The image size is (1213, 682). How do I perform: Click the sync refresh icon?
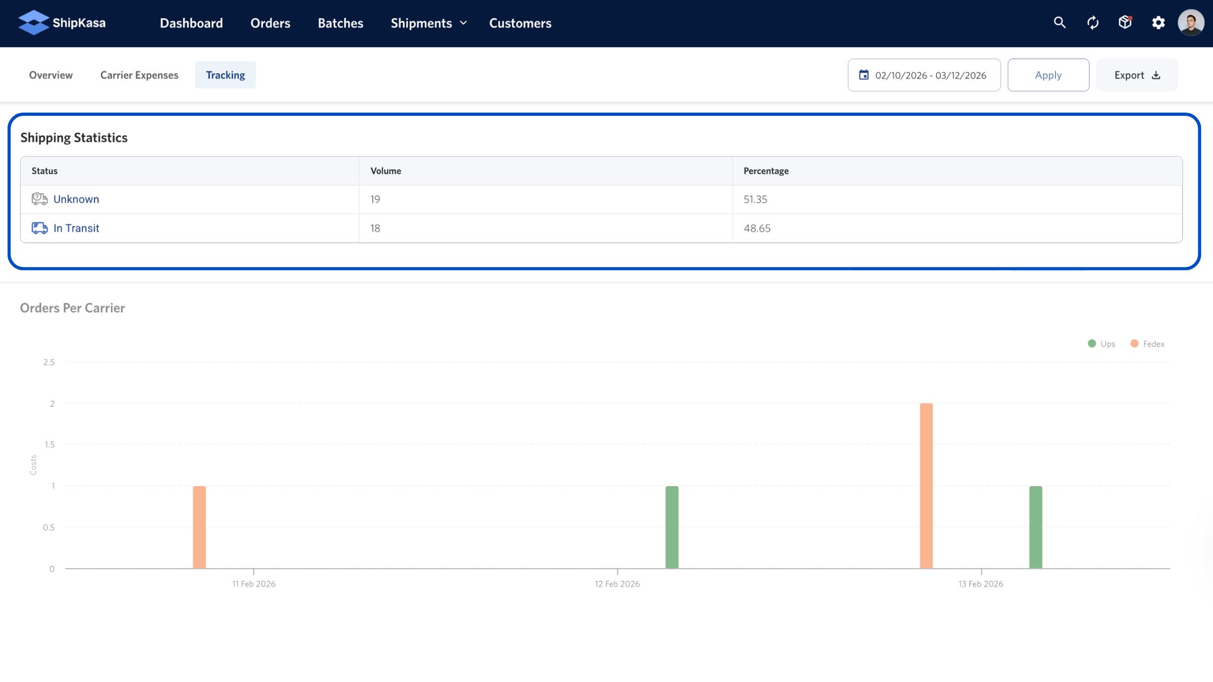pyautogui.click(x=1093, y=23)
